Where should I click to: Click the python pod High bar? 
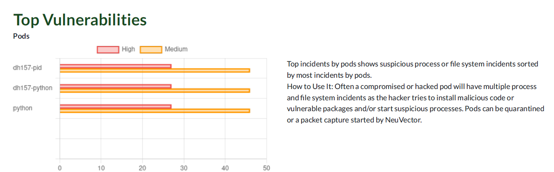point(116,106)
